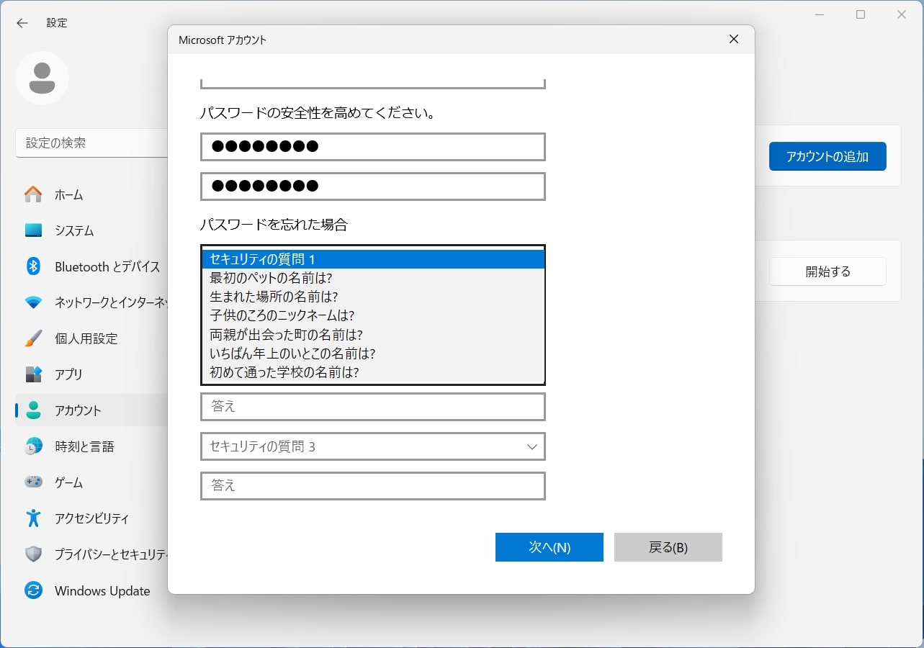This screenshot has width=924, height=648.
Task: Open the セキュリティの質問 3 dropdown
Action: (x=372, y=446)
